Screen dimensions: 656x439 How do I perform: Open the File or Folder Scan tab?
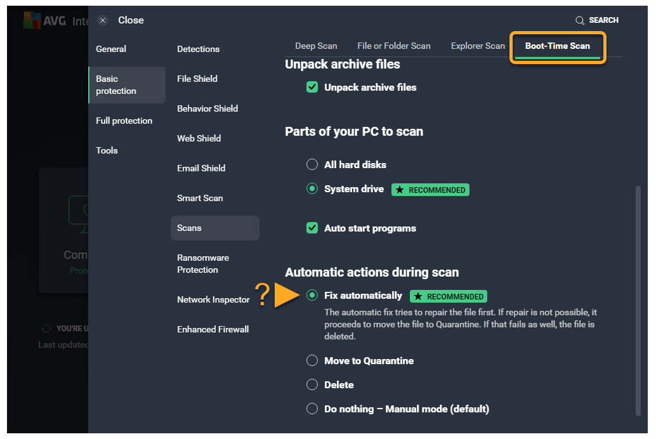[x=393, y=46]
